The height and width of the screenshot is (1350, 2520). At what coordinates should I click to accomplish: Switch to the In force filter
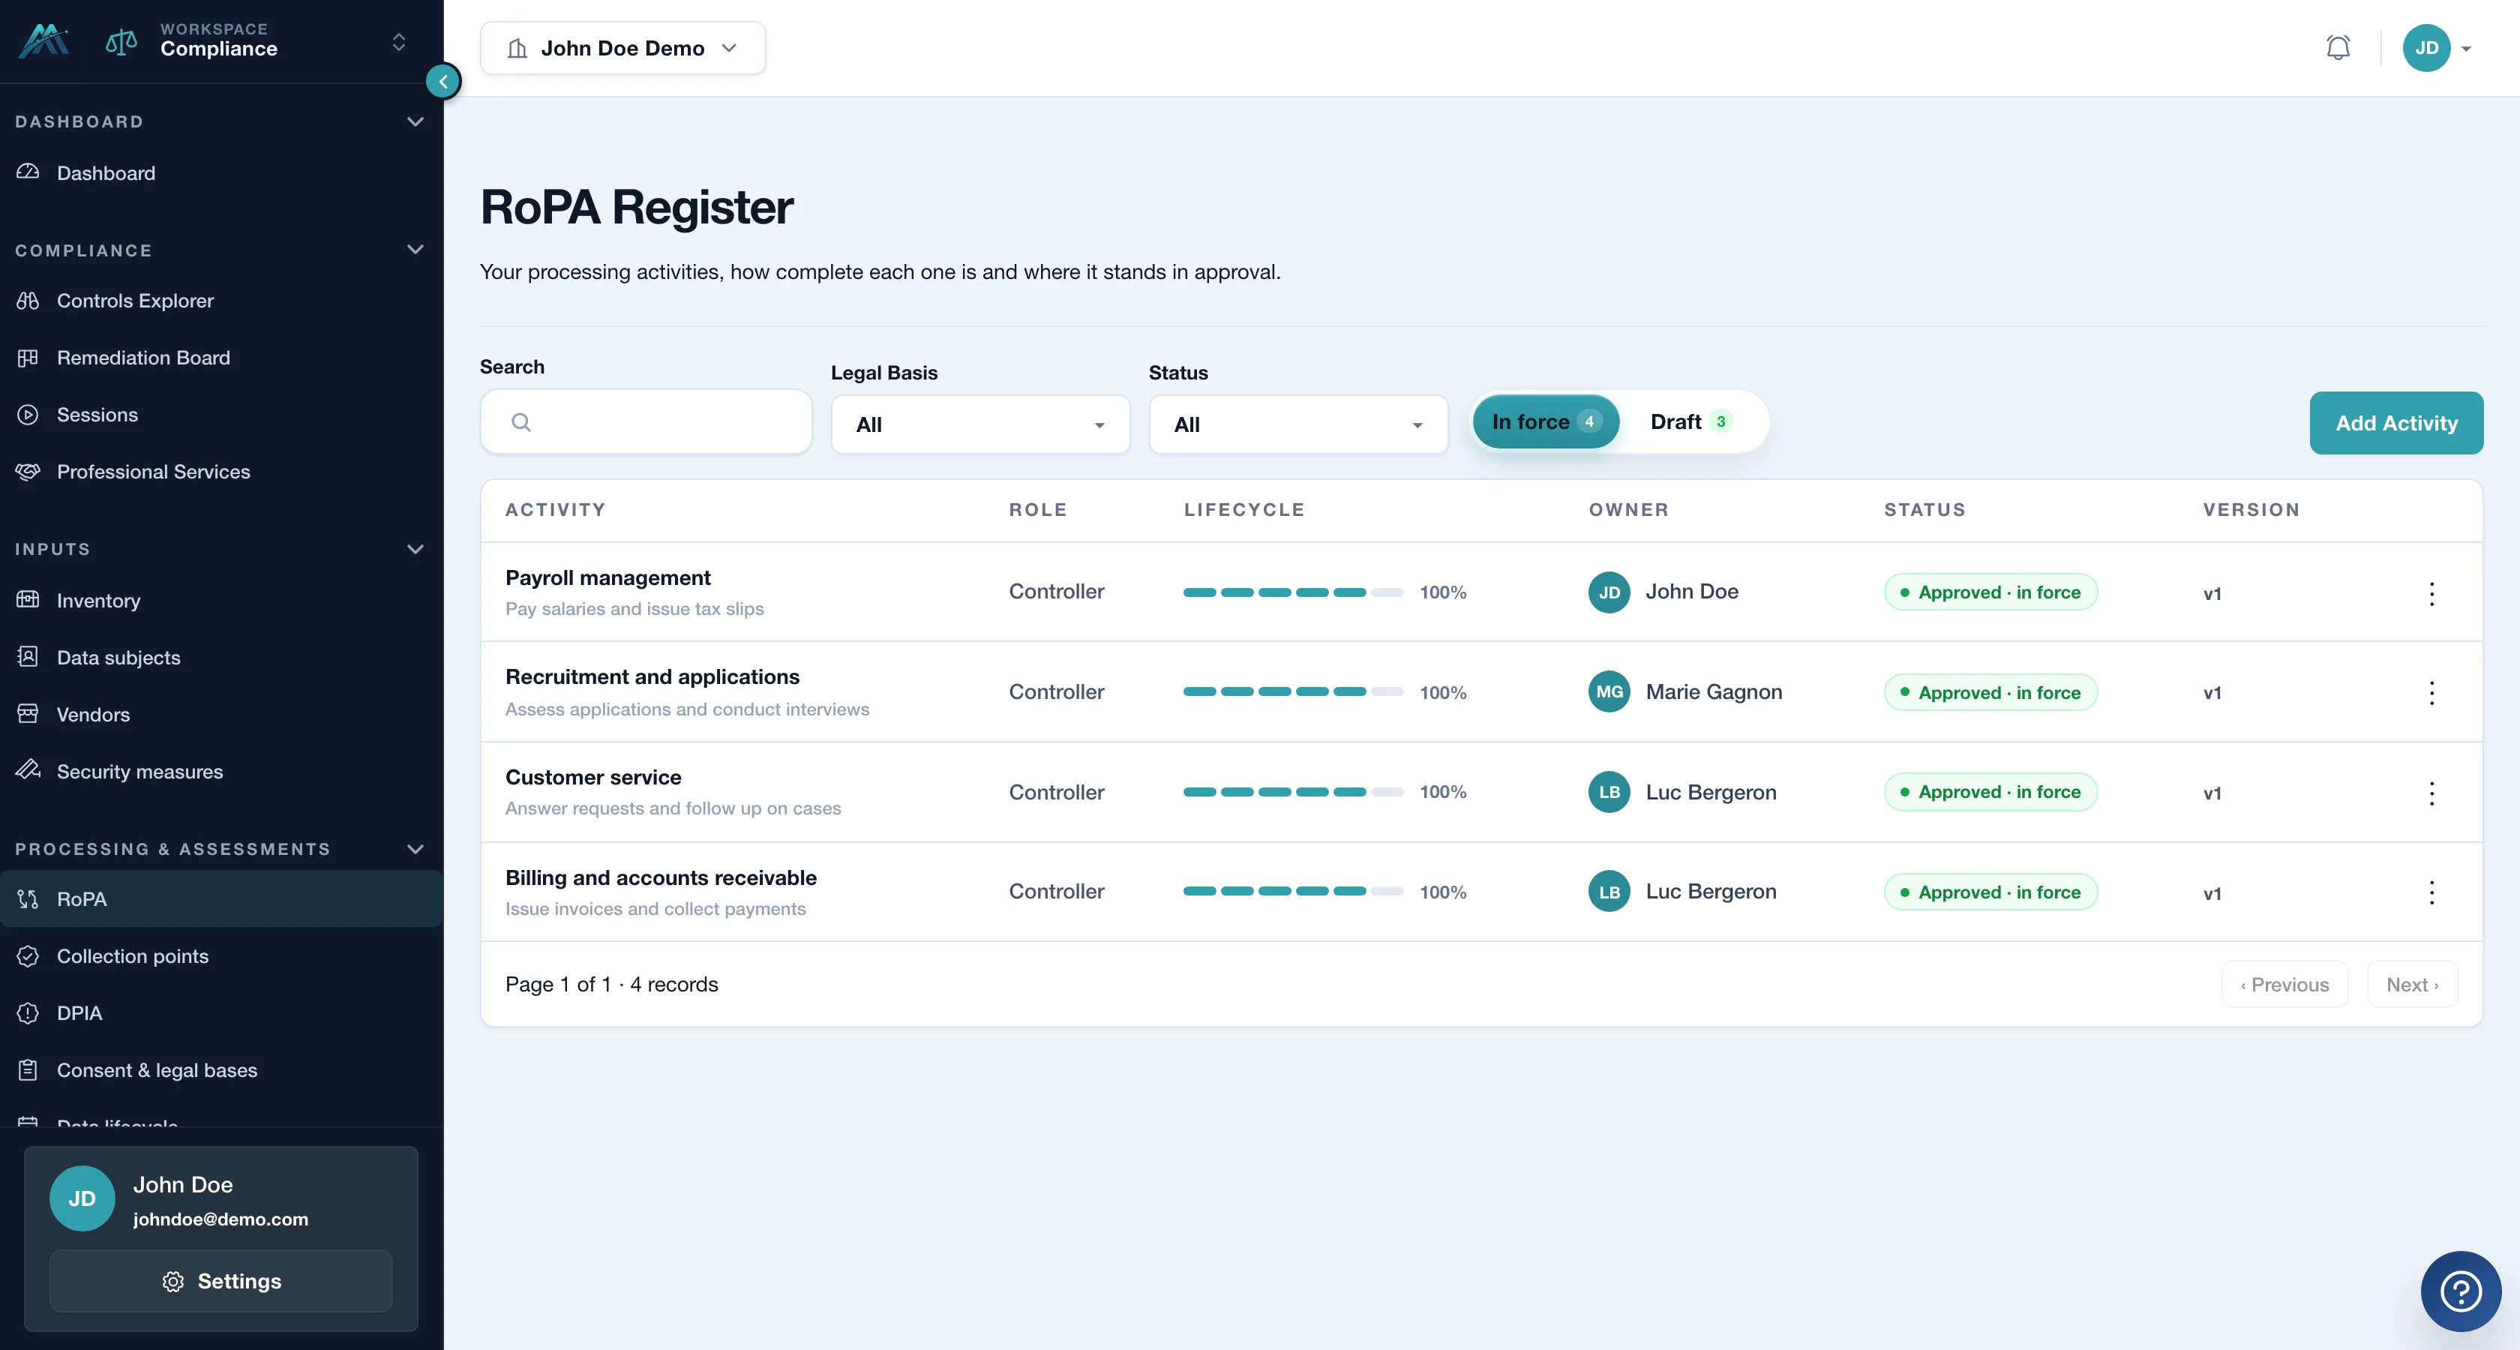(1546, 421)
